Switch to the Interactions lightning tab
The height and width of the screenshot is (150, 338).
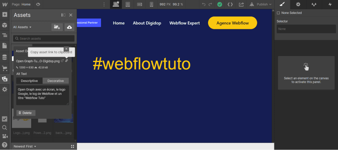coord(330,4)
